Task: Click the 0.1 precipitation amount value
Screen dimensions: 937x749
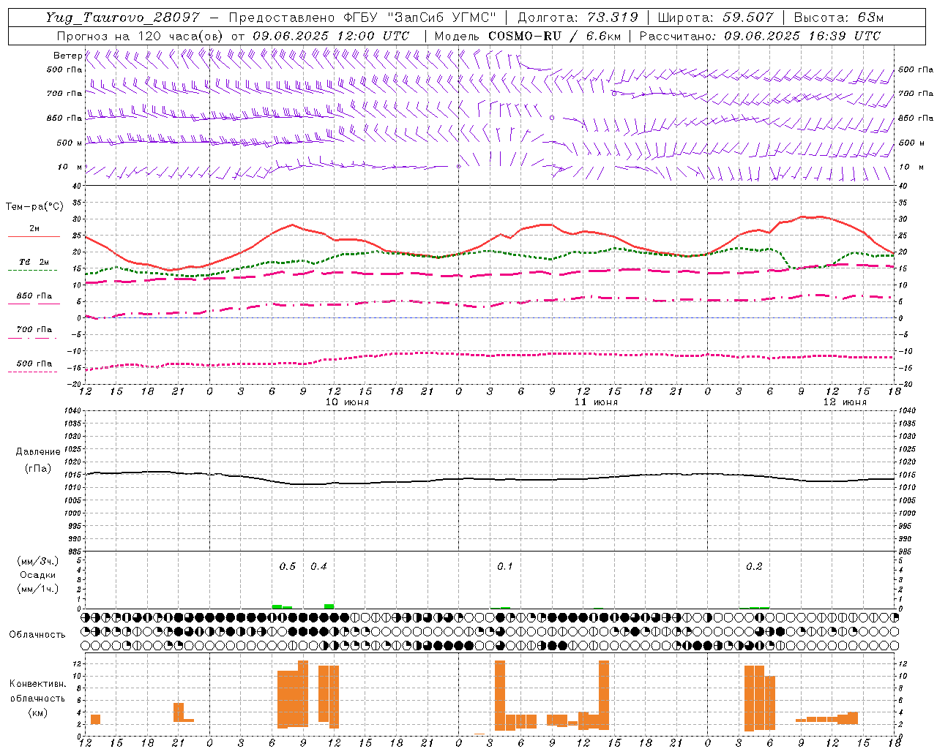Action: point(505,566)
